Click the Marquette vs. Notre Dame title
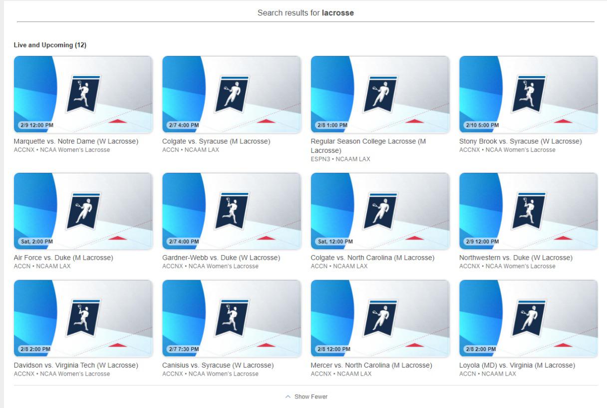The width and height of the screenshot is (607, 408). 76,141
